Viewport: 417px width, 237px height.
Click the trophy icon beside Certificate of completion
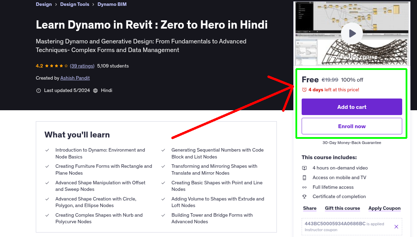304,197
